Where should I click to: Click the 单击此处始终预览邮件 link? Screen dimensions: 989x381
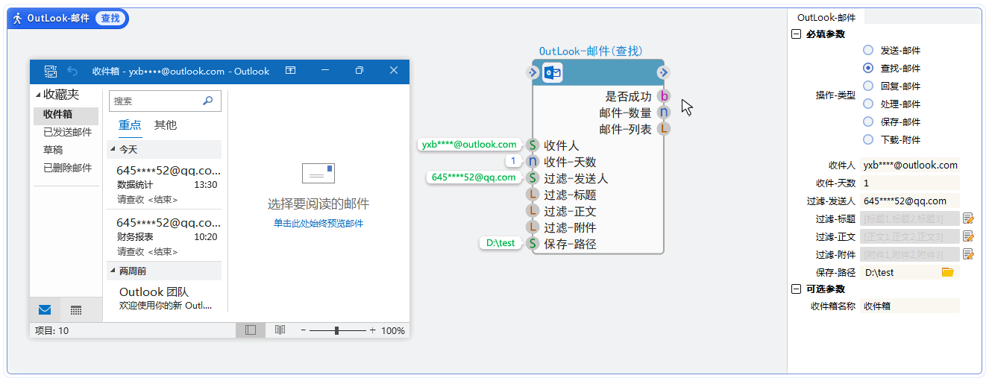318,223
